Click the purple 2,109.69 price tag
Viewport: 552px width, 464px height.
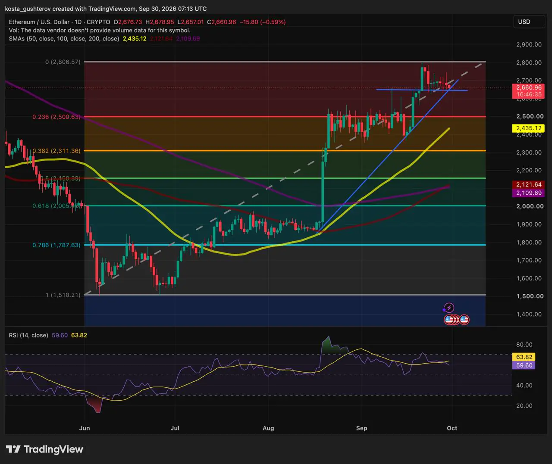(529, 193)
